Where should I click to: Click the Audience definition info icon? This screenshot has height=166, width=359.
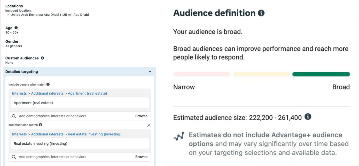click(x=261, y=13)
